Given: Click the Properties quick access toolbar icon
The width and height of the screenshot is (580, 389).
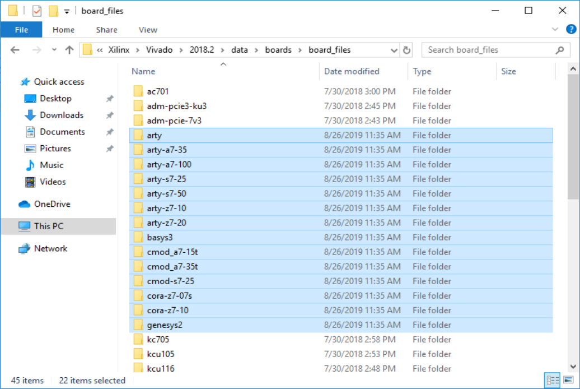Looking at the screenshot, I should coord(37,11).
